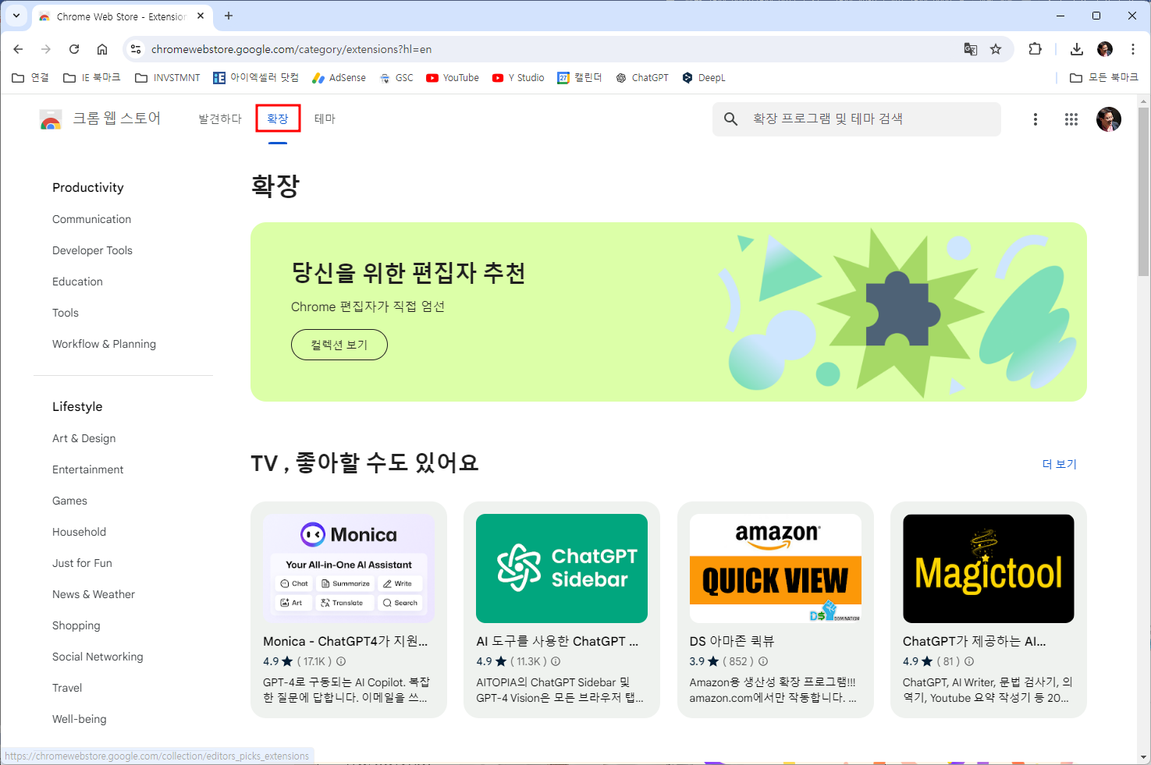
Task: Bookmark this page with the star icon
Action: click(x=996, y=49)
